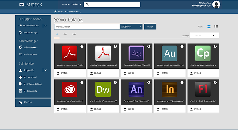This screenshot has height=130, width=238.
Task: Expand the Support Me menu chevron
Action: [x=46, y=70]
